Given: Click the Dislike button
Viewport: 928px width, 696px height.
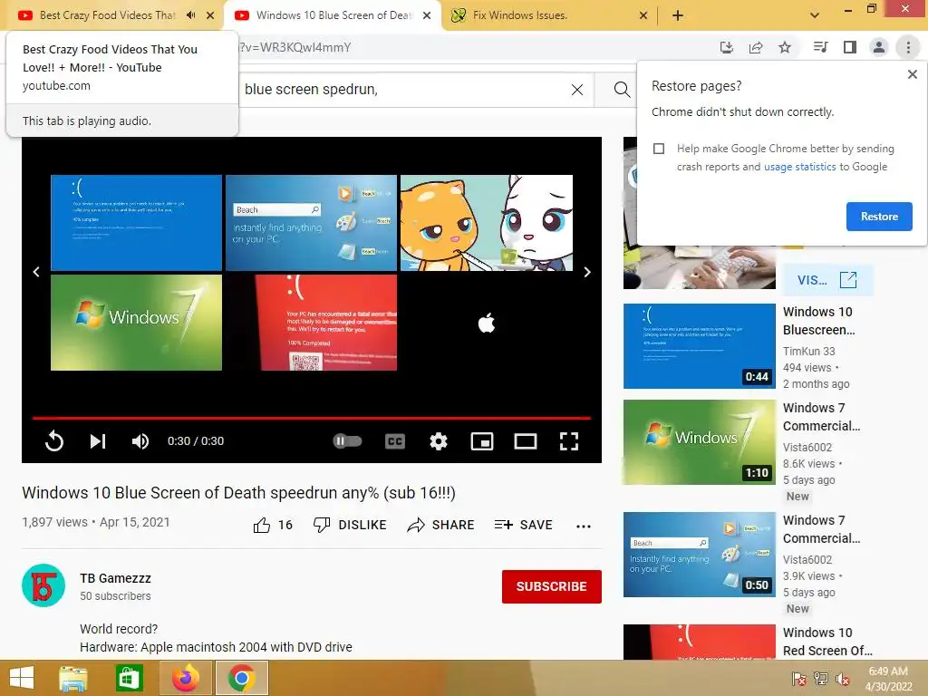Looking at the screenshot, I should pyautogui.click(x=350, y=525).
